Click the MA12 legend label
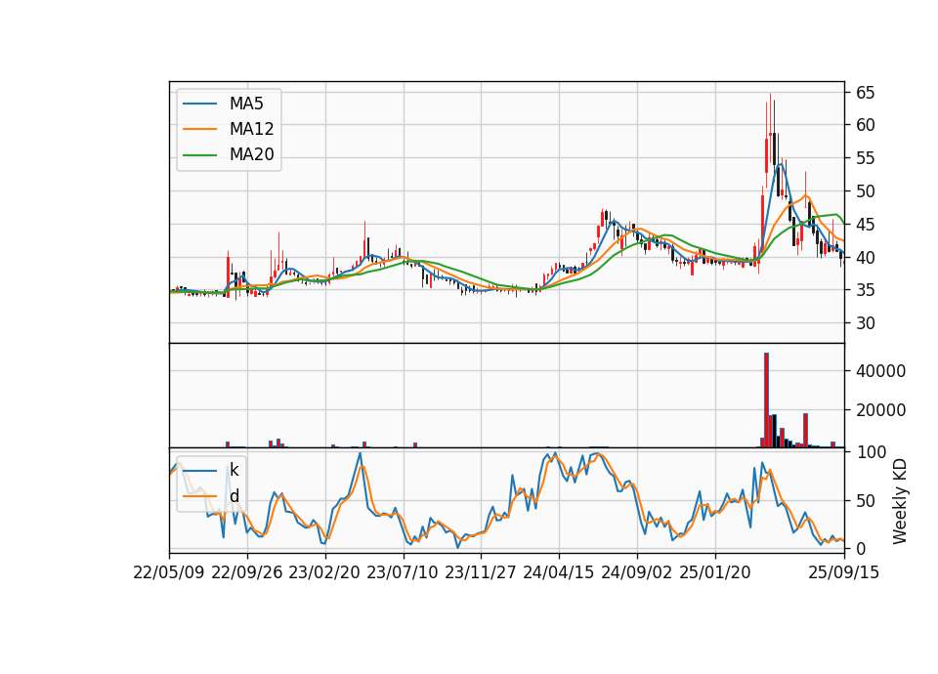Screen dimensions: 938x674 click(251, 129)
